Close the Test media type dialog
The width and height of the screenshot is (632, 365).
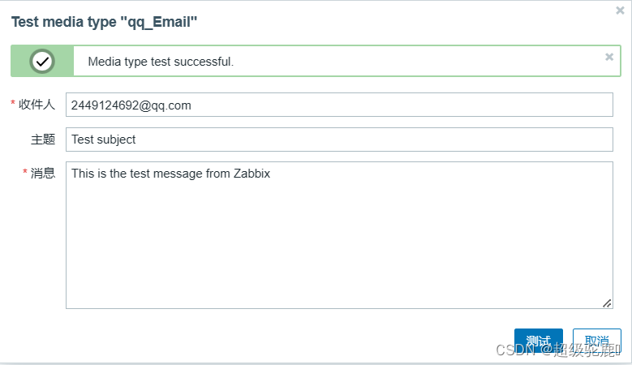pos(620,11)
